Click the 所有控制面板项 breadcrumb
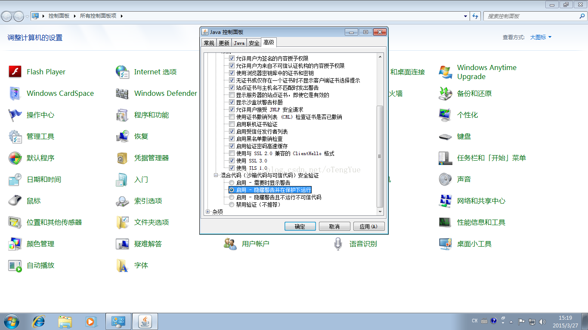This screenshot has height=330, width=588. pyautogui.click(x=98, y=16)
